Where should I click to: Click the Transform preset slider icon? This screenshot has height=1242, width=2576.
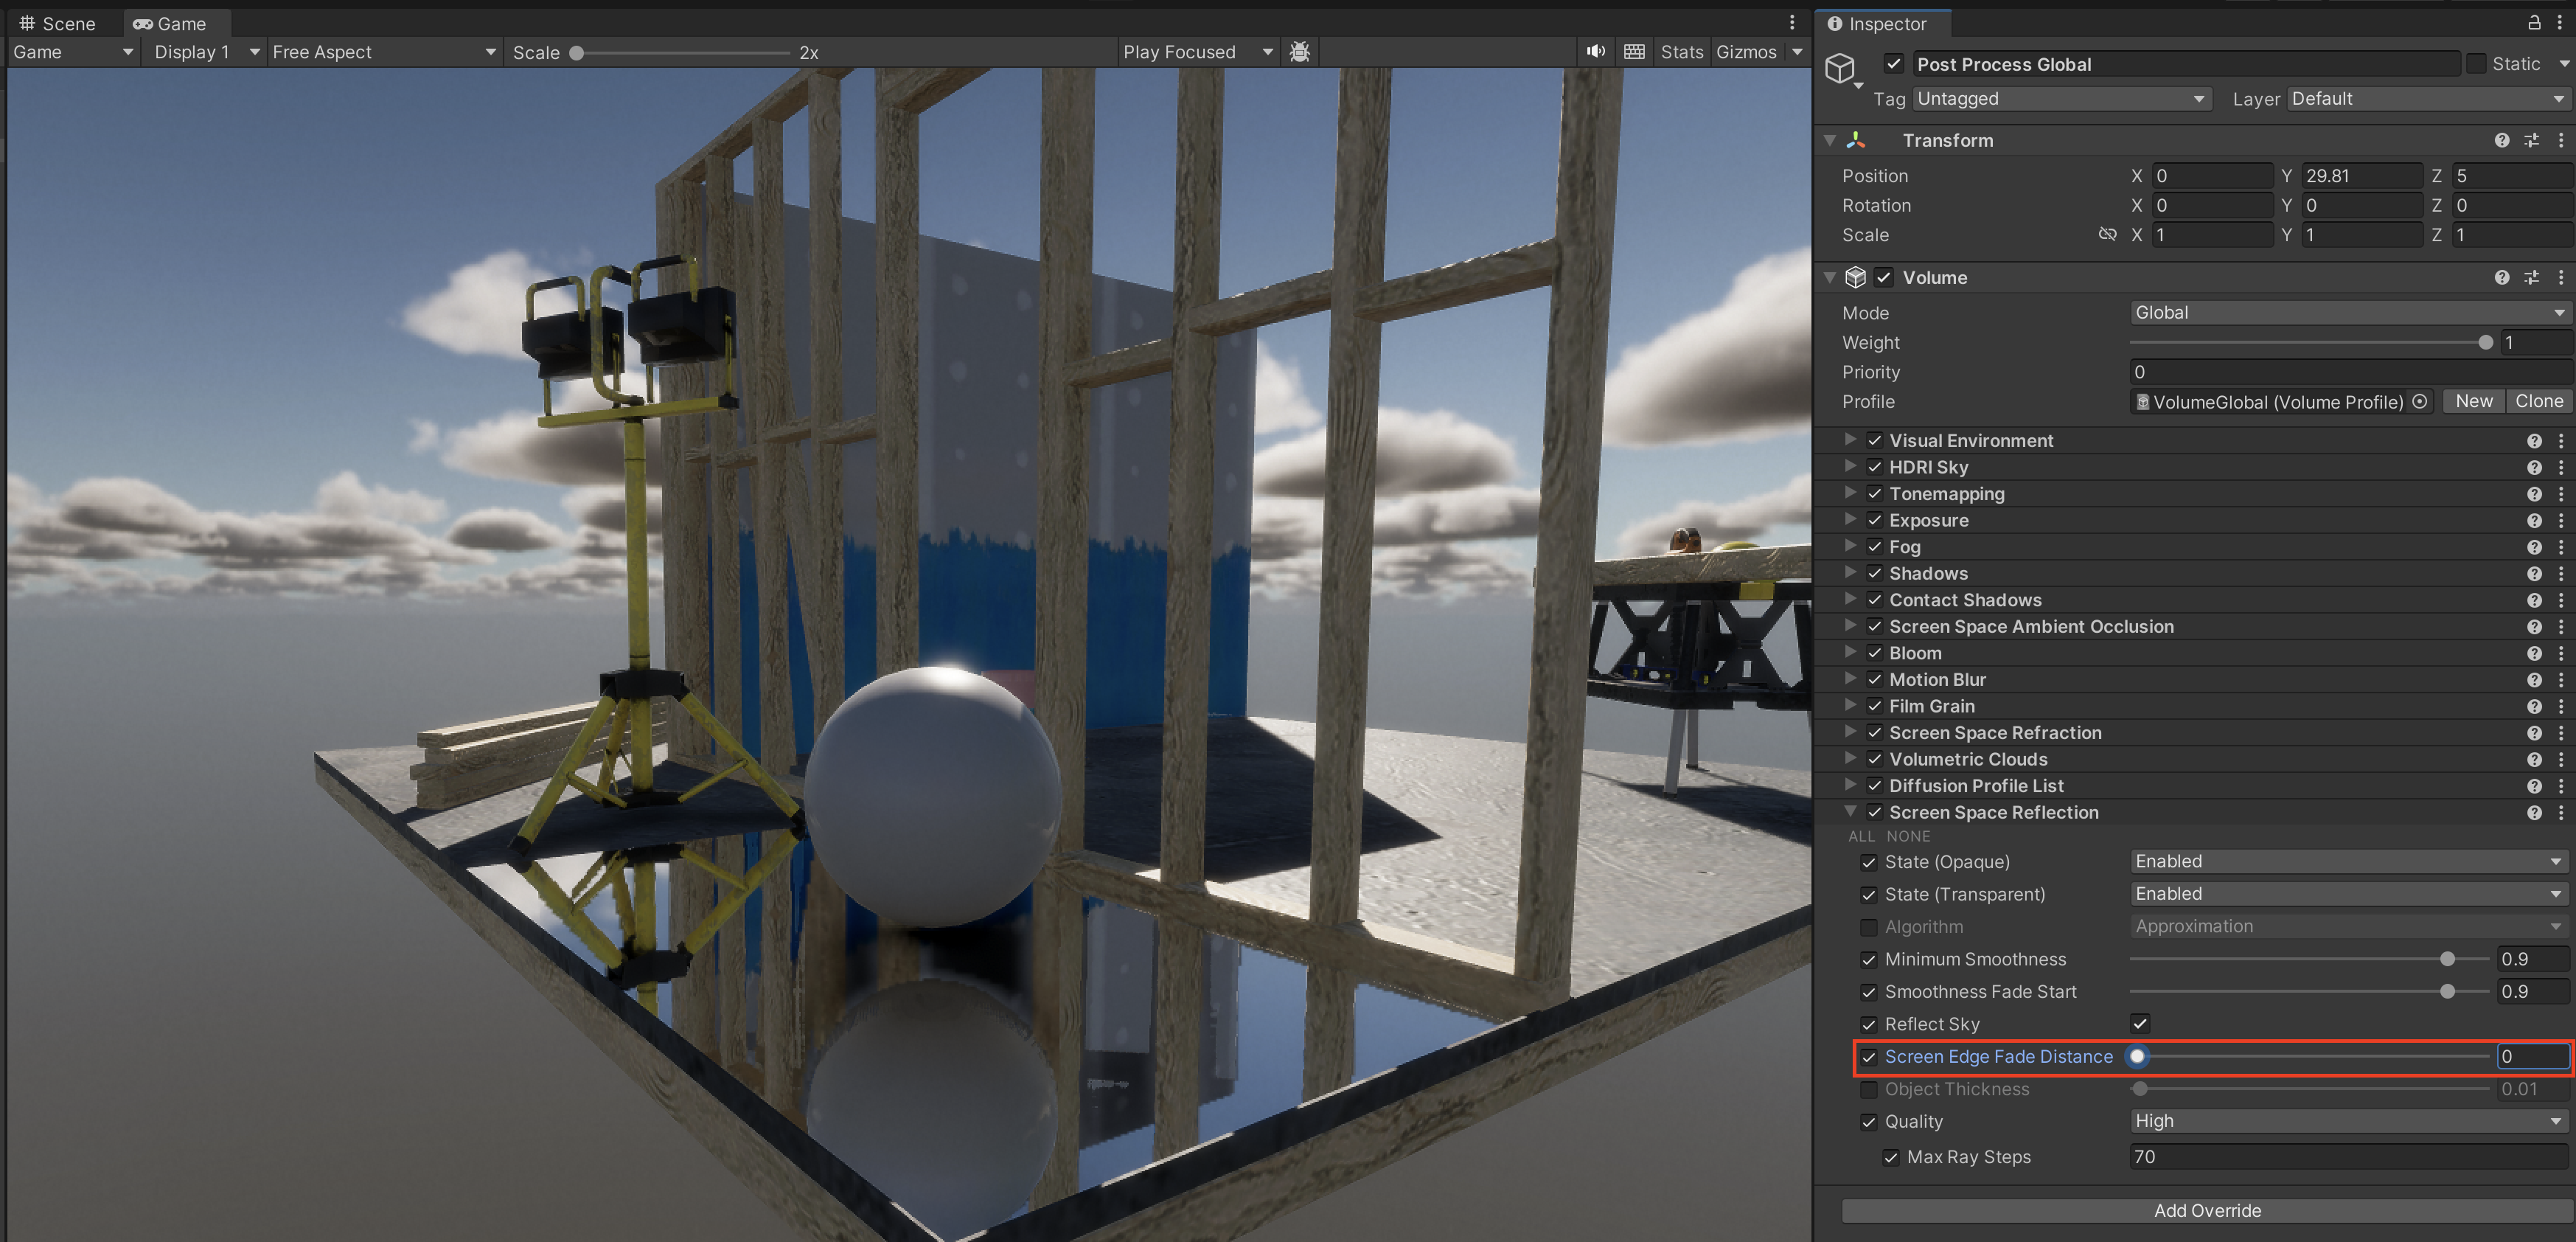click(2531, 141)
